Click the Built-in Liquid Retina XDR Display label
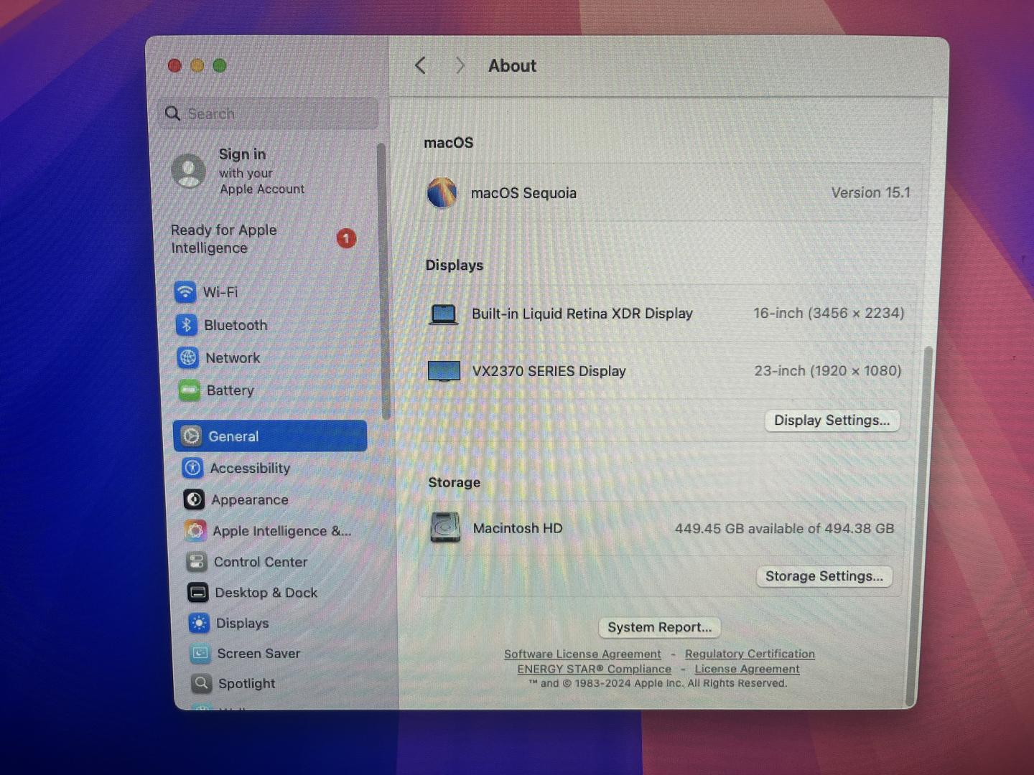 tap(582, 314)
